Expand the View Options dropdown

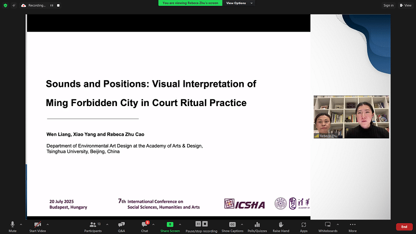click(239, 3)
